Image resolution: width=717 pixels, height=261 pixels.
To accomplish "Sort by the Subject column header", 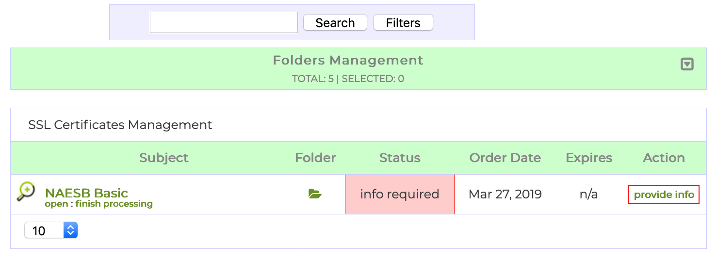I will (x=163, y=158).
